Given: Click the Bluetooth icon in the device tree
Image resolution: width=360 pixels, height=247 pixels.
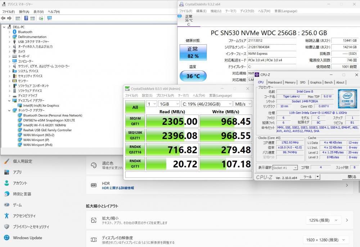Looking at the screenshot, I should click(x=15, y=32).
